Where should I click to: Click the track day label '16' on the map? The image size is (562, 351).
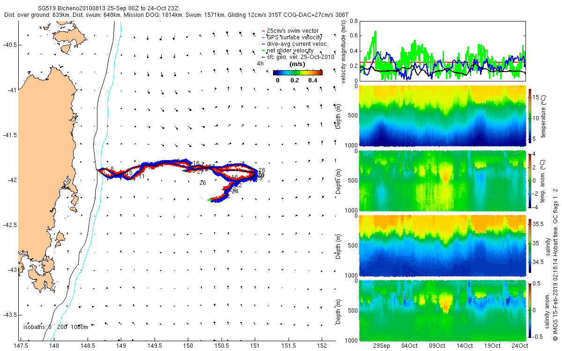pos(196,163)
